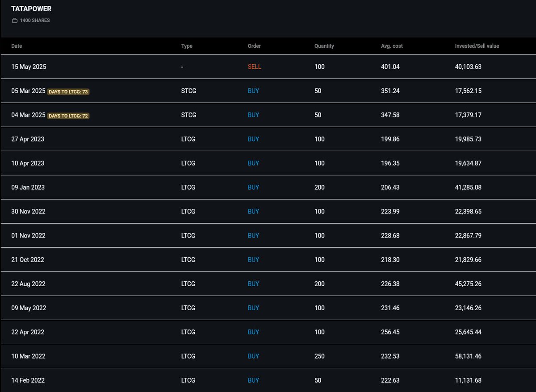Click STCG type in 04 Mar 2025 row

[188, 115]
